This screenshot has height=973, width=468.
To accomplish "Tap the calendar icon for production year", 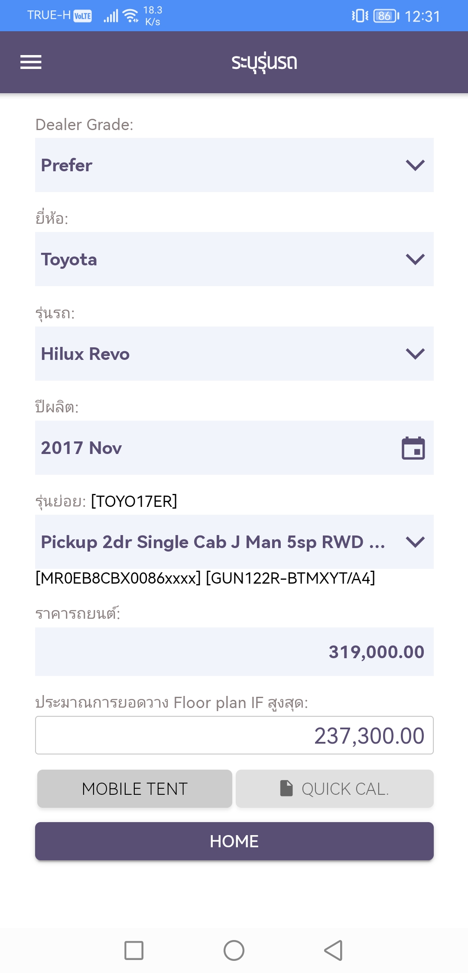I will coord(413,448).
